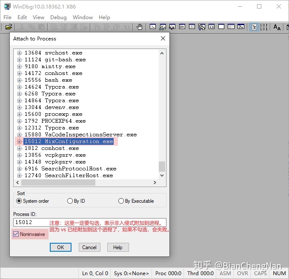Image resolution: width=289 pixels, height=279 pixels.
Task: Open the Command Browser window icon
Action: coord(241,27)
